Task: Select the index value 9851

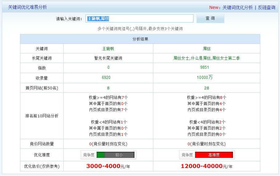Action: pos(205,67)
